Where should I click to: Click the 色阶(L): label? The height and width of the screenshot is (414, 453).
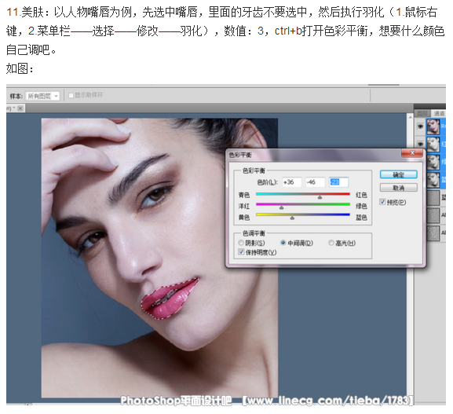267,182
